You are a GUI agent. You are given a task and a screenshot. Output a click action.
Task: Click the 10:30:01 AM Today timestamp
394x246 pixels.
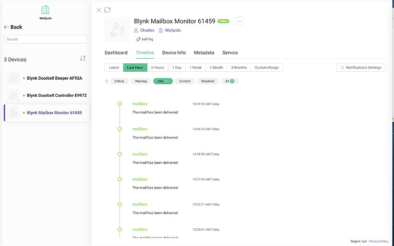pyautogui.click(x=206, y=229)
